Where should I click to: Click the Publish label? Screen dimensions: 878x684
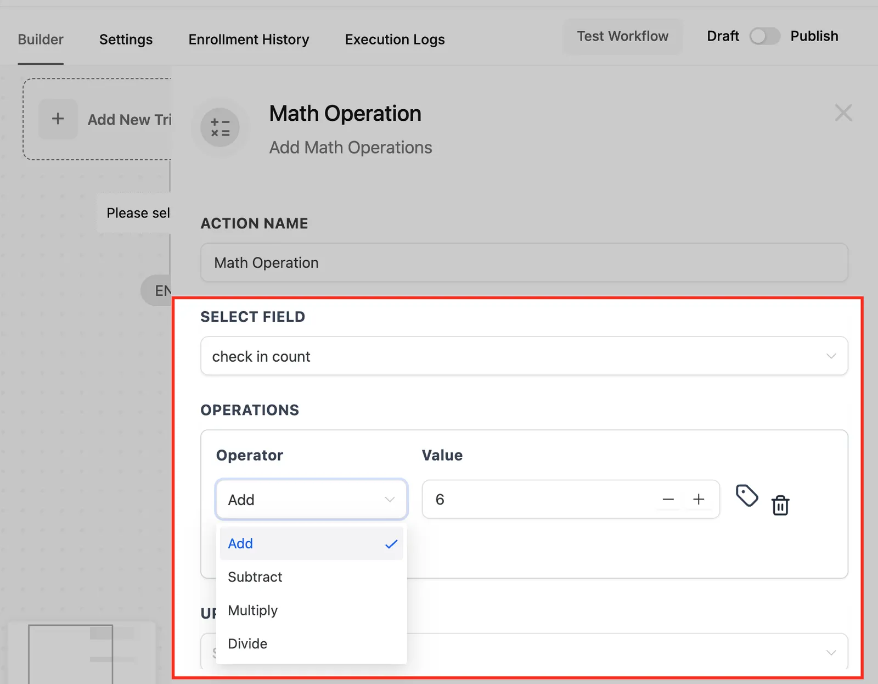tap(814, 36)
